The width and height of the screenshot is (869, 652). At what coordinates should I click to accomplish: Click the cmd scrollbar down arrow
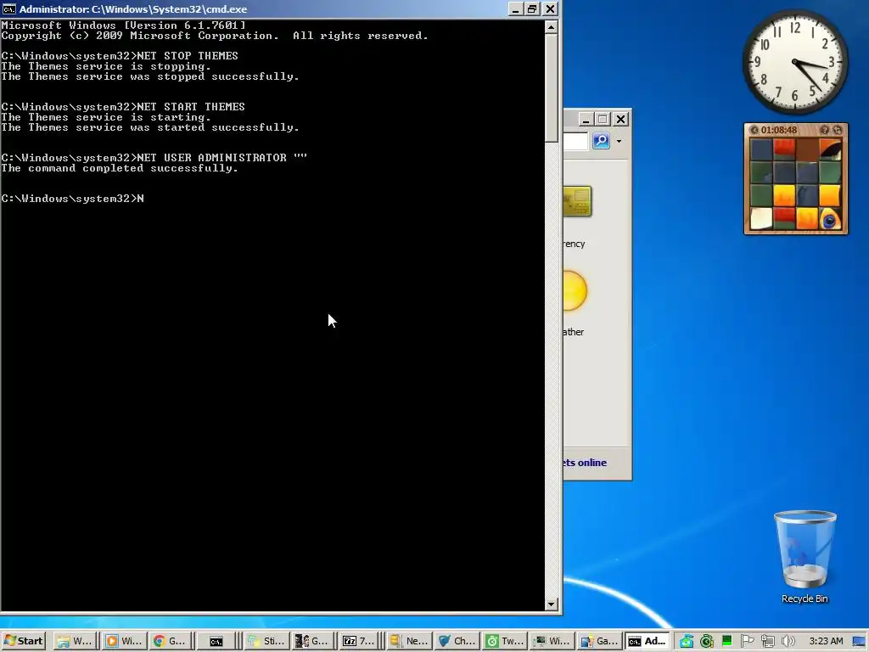click(x=551, y=604)
